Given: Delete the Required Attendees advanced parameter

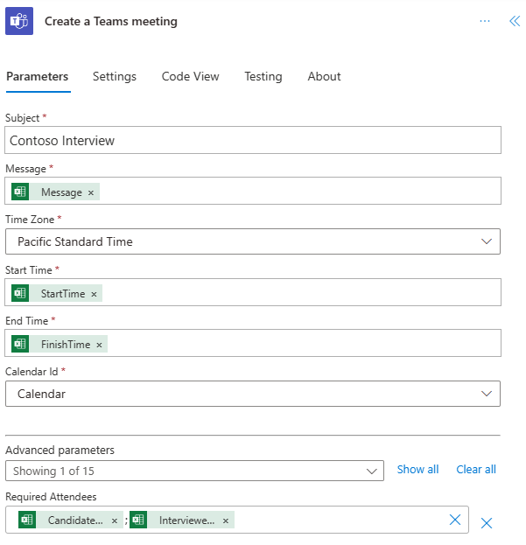Looking at the screenshot, I should pyautogui.click(x=487, y=523).
